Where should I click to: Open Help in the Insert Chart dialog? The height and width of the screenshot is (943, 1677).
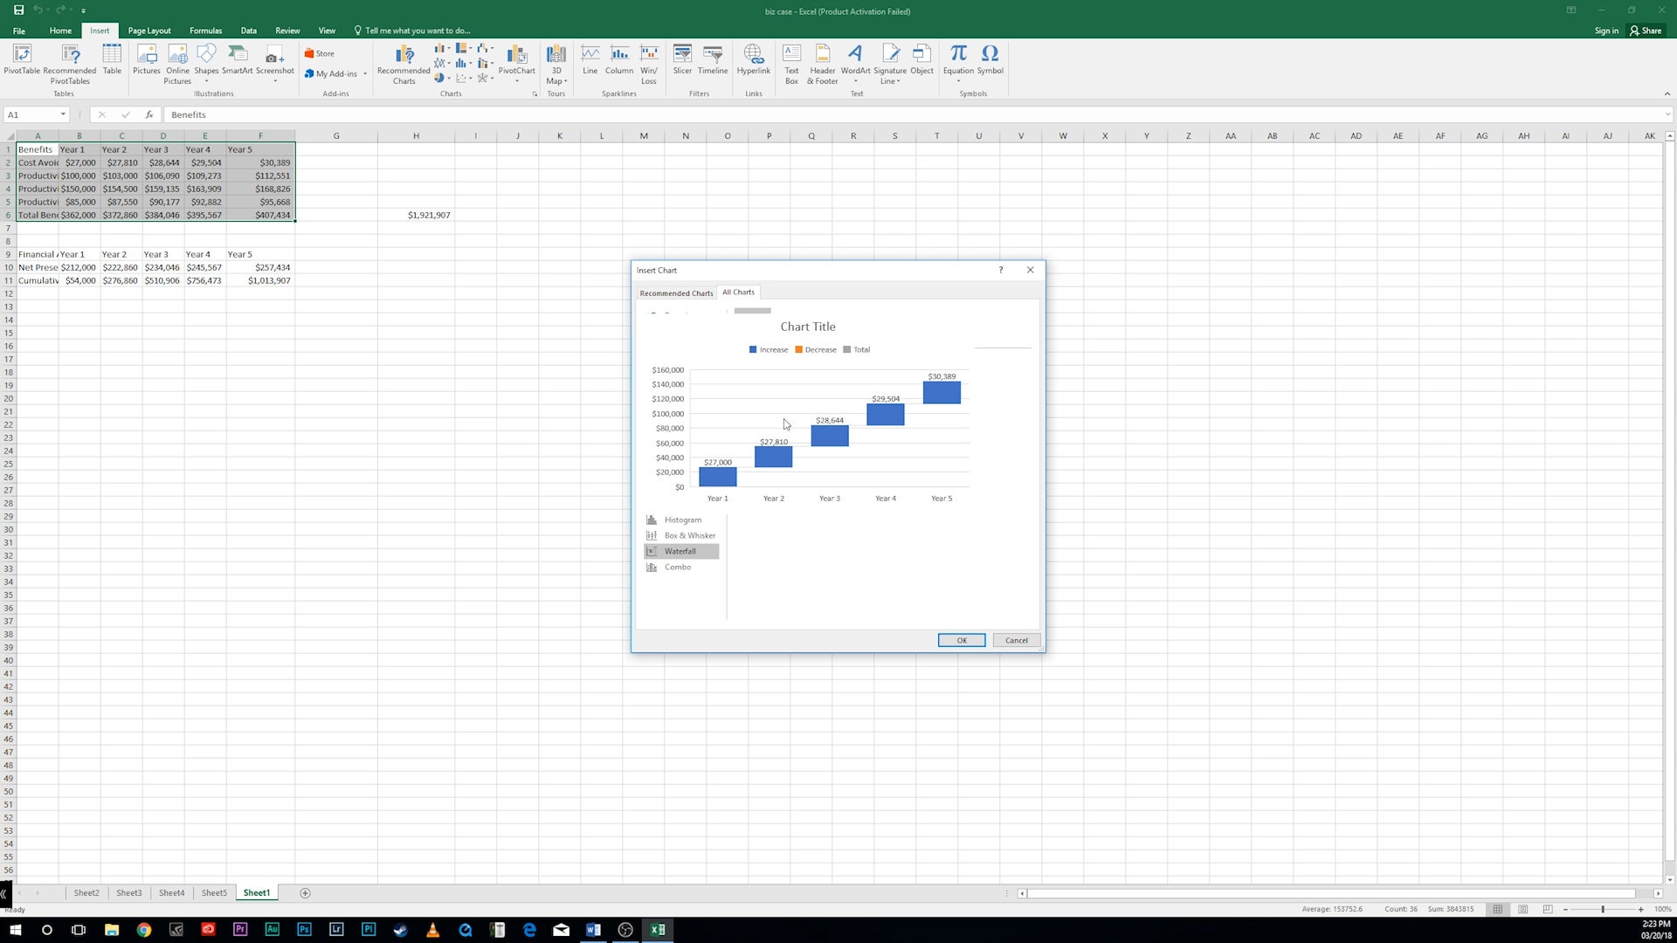click(x=1001, y=270)
